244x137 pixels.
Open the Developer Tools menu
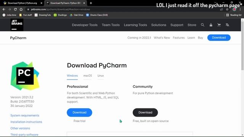85,25
